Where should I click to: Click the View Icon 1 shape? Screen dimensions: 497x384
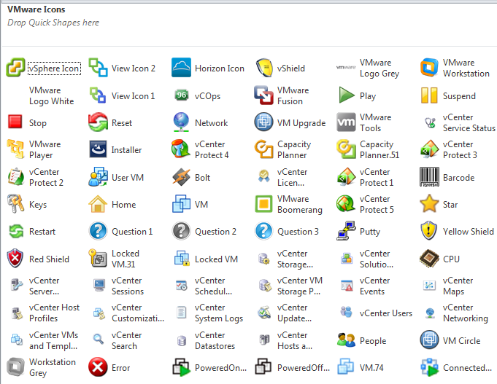(x=98, y=95)
